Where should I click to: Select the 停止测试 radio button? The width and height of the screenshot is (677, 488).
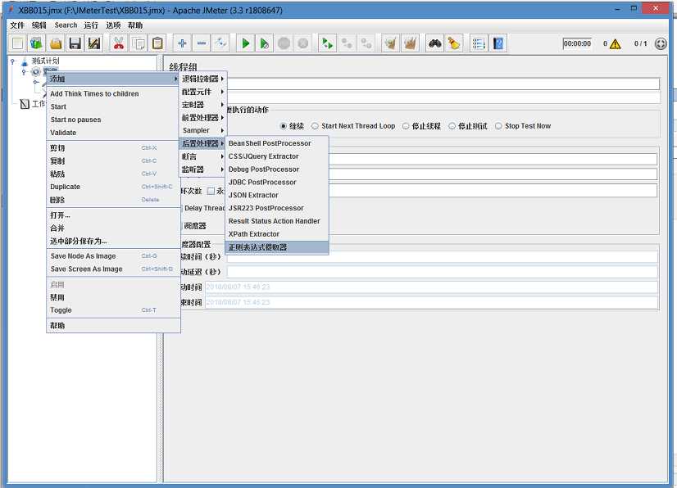(x=452, y=126)
